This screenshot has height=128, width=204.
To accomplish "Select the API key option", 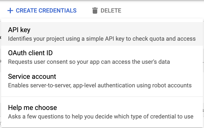I will pyautogui.click(x=102, y=34).
